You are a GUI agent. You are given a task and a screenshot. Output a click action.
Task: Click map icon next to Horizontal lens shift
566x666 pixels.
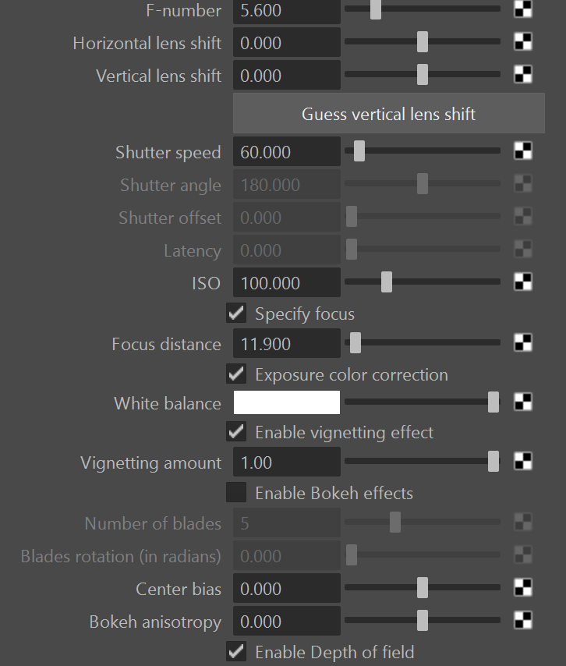(523, 42)
